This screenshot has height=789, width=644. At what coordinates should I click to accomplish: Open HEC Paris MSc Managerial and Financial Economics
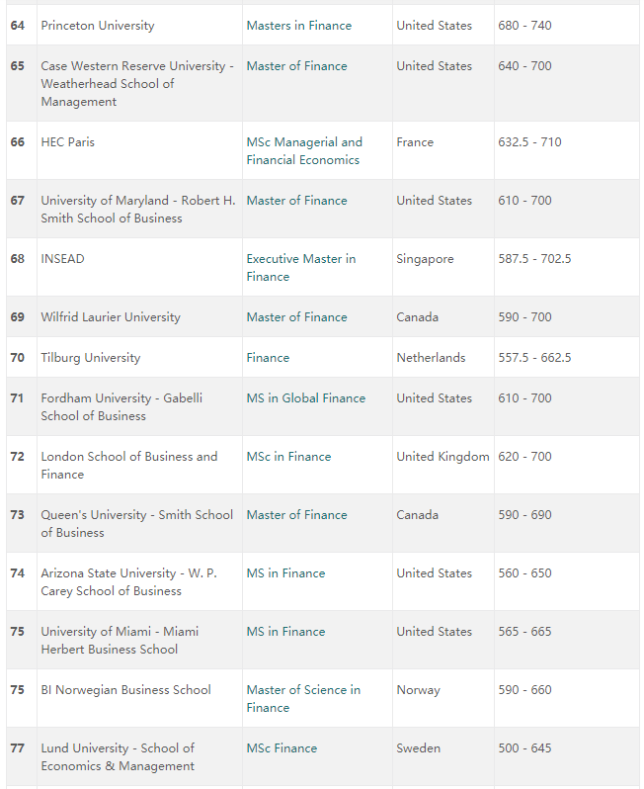point(303,151)
